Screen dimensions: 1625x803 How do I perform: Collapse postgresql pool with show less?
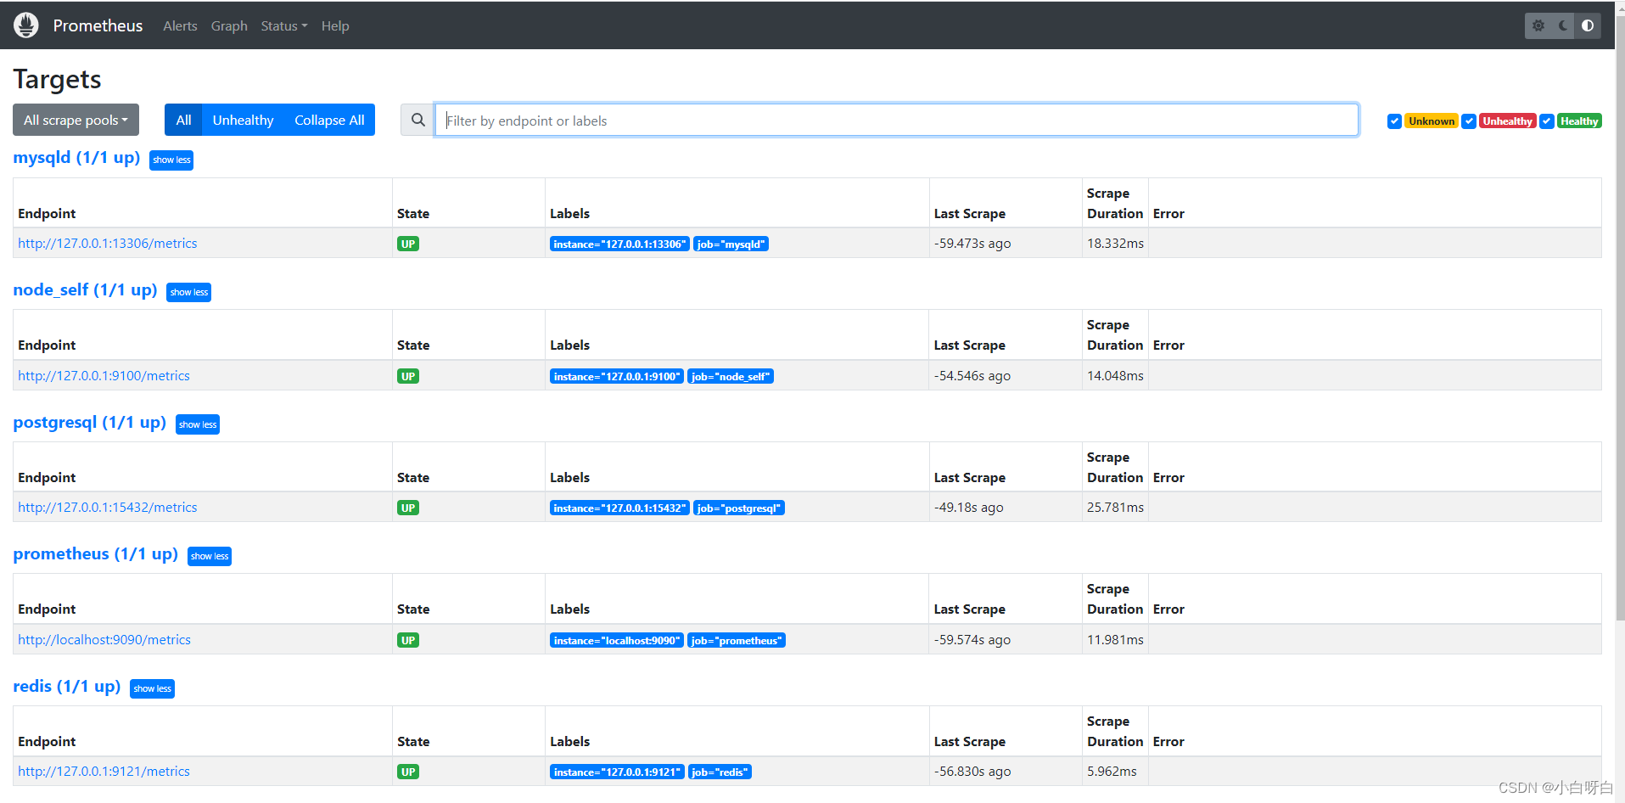[x=198, y=424]
